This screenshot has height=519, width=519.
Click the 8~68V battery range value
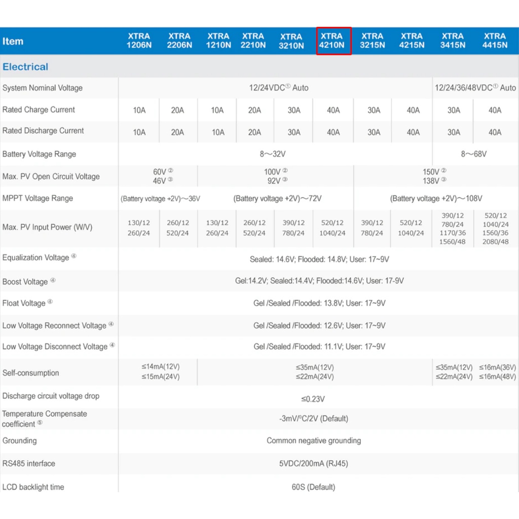pos(474,154)
